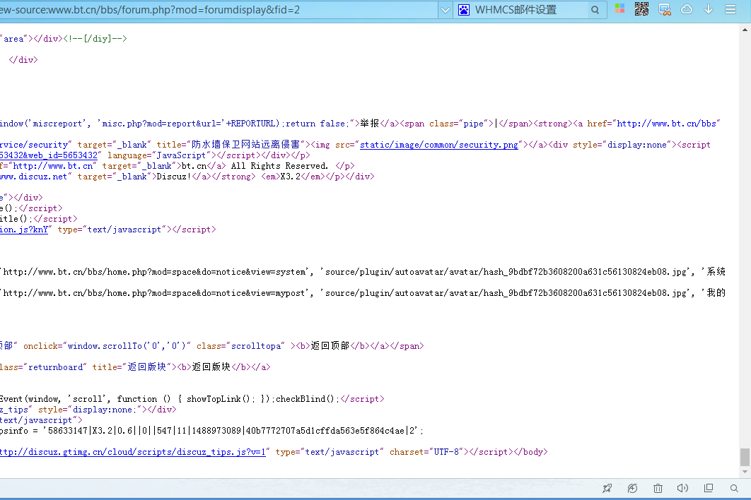751x500 pixels.
Task: Click the text All Rights Reserved.
Action: click(x=280, y=166)
